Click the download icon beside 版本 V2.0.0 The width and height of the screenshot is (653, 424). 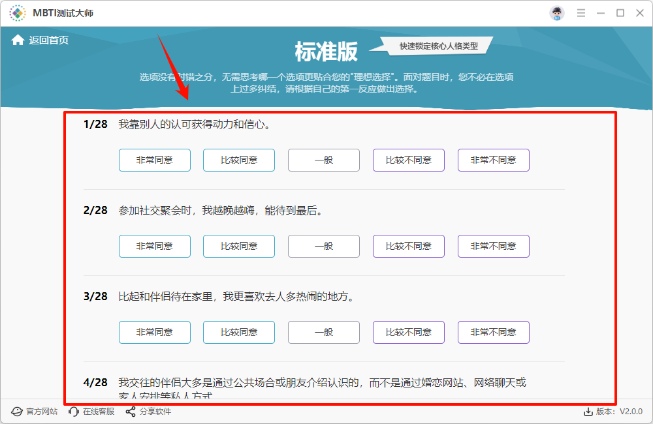[x=588, y=412]
